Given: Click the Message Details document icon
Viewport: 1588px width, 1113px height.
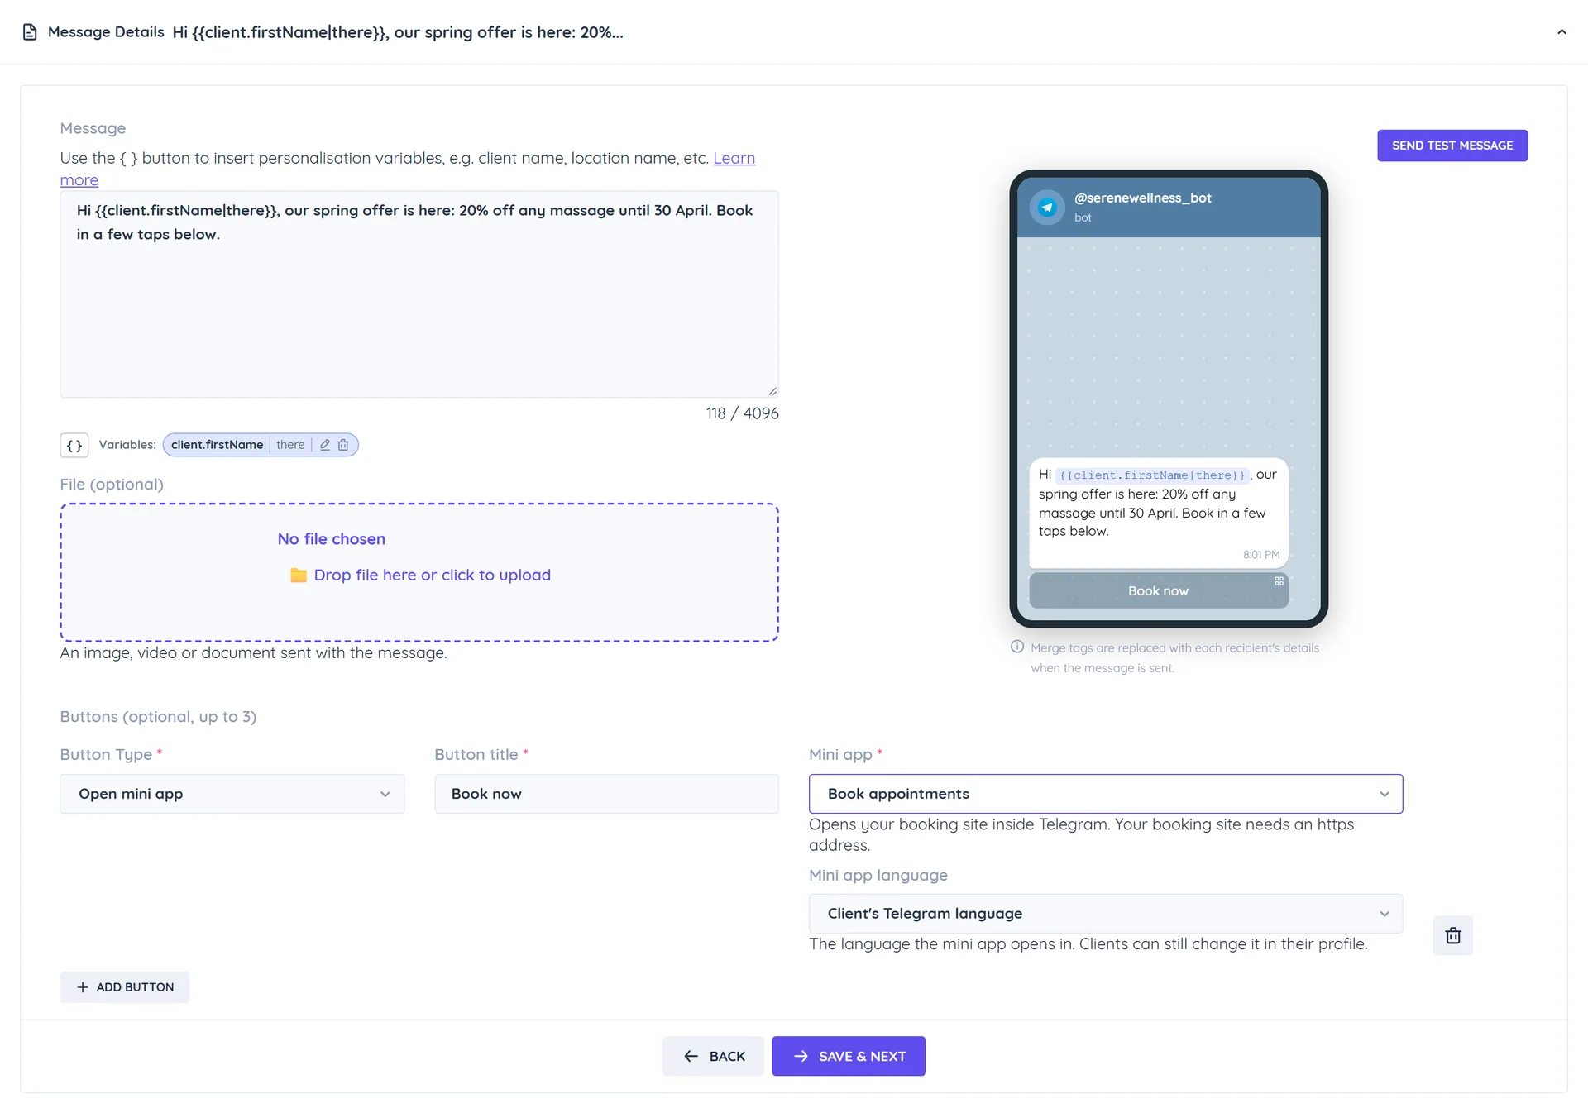Looking at the screenshot, I should [30, 32].
